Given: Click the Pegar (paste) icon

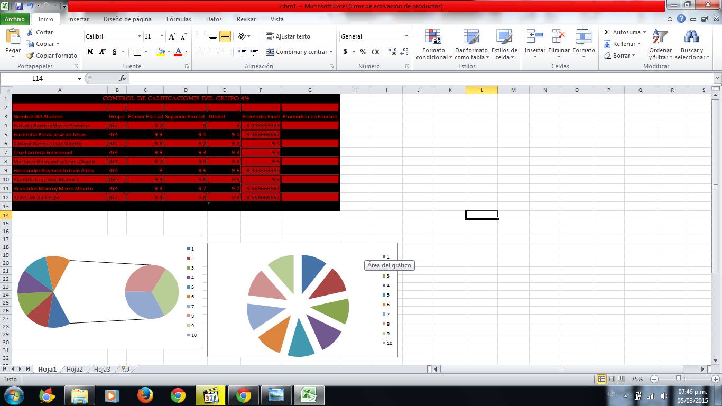Looking at the screenshot, I should coord(13,37).
